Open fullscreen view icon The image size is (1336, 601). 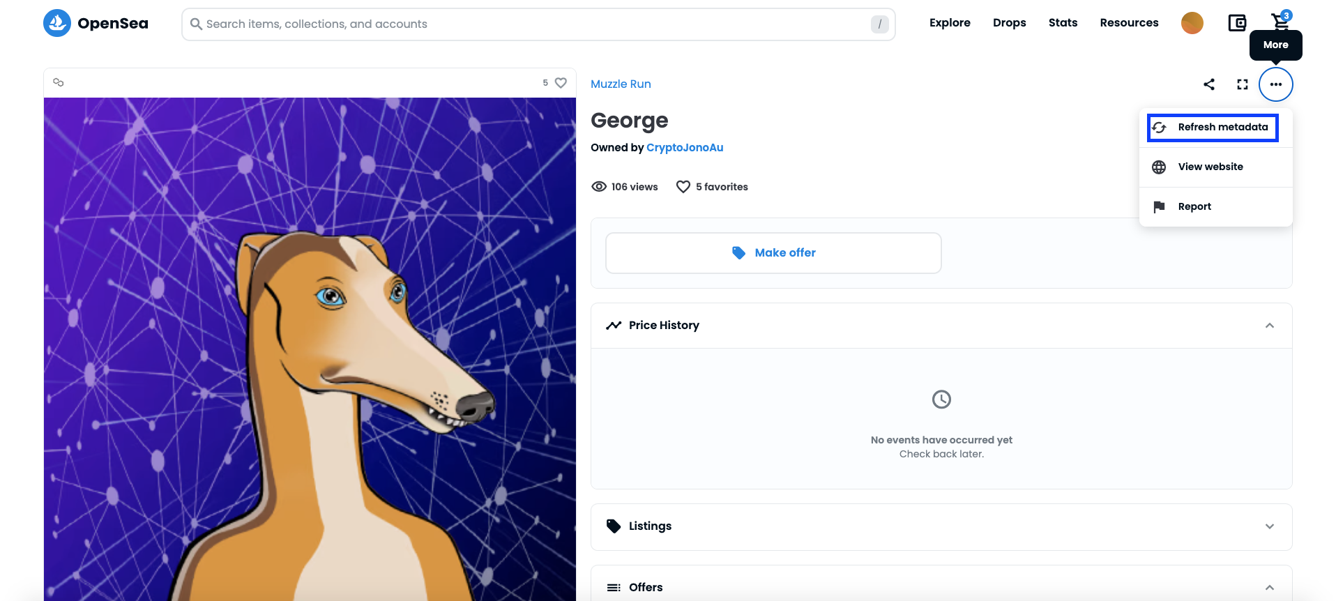click(x=1243, y=84)
